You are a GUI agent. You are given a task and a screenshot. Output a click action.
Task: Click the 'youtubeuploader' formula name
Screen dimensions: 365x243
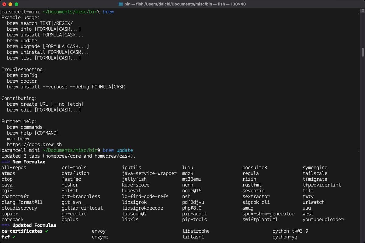pyautogui.click(x=323, y=220)
